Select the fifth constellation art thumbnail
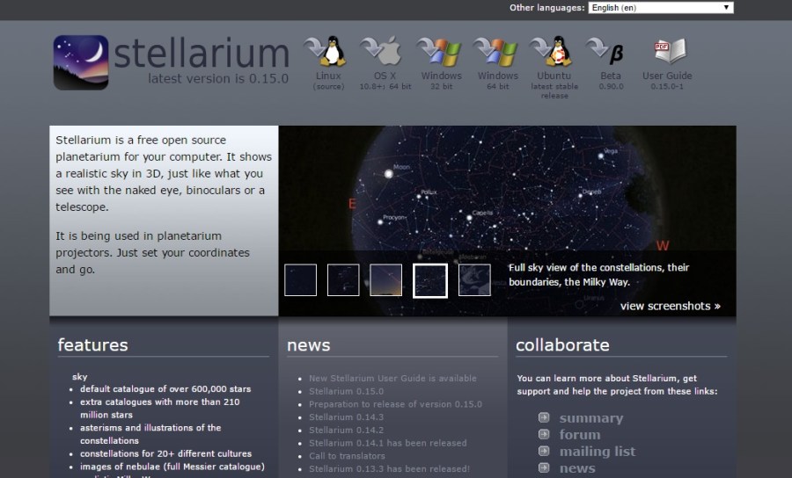This screenshot has height=478, width=792. [x=474, y=279]
